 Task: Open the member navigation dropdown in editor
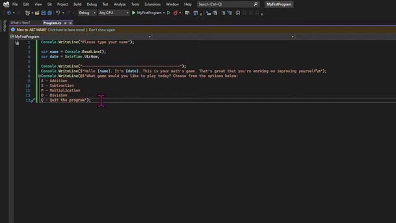tap(293, 37)
